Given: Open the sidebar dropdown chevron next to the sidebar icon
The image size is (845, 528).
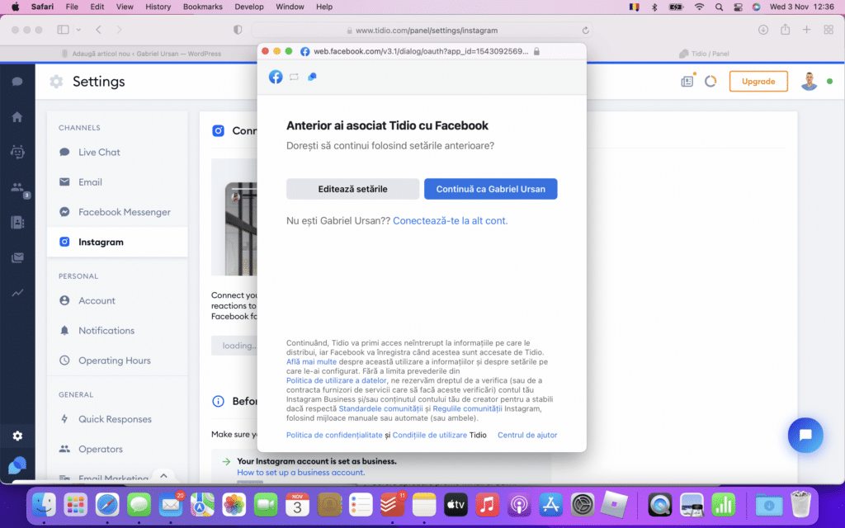Looking at the screenshot, I should [x=78, y=30].
